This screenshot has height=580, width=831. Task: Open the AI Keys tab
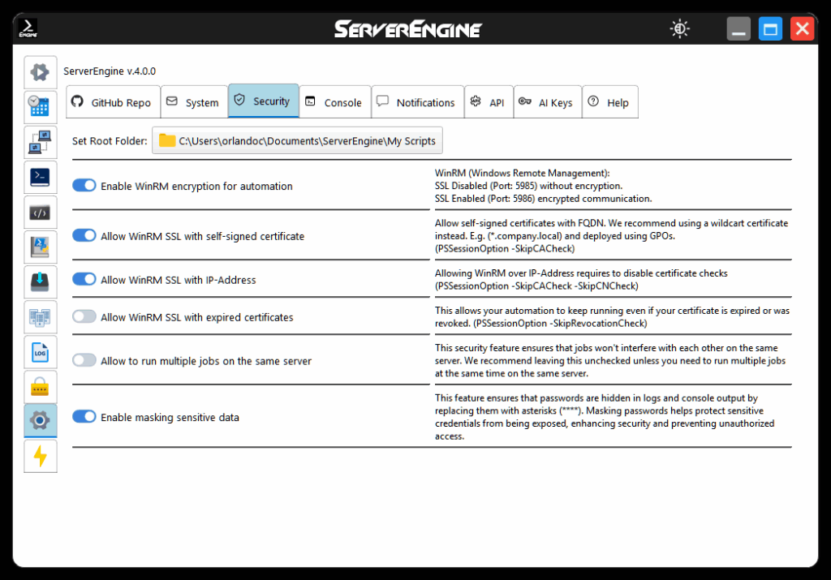point(547,103)
